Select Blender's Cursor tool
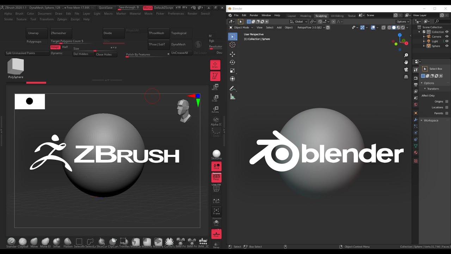 233,44
